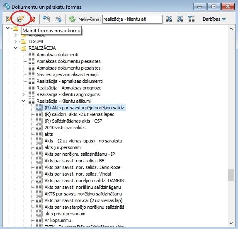Select the REALIZĀCIJA folder

[42, 48]
